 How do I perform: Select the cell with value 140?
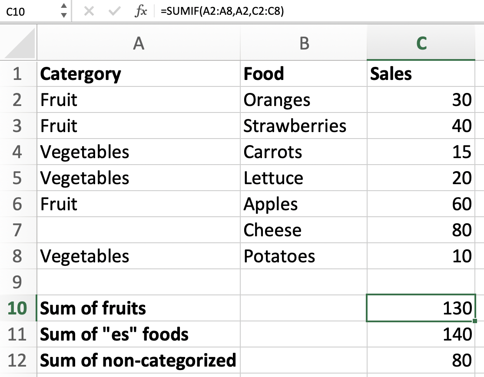421,334
